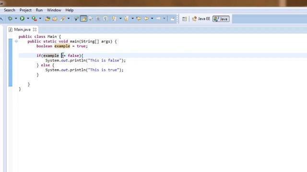Click the Next Annotation icon
Viewport: 307px width, 172px height.
point(114,19)
